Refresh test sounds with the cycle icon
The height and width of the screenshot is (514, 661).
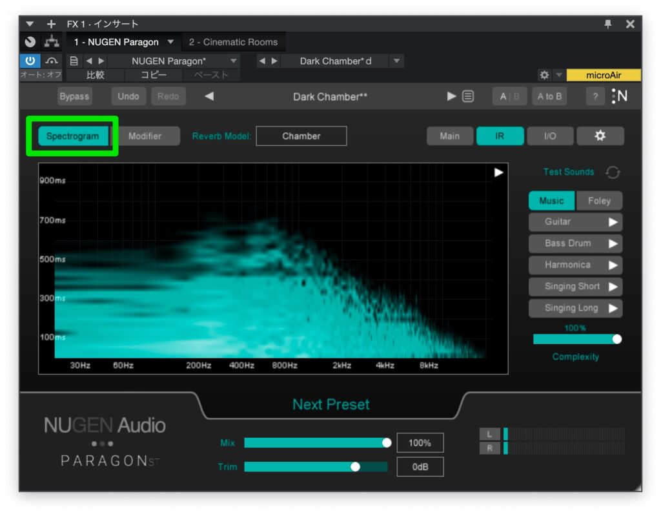tap(613, 172)
